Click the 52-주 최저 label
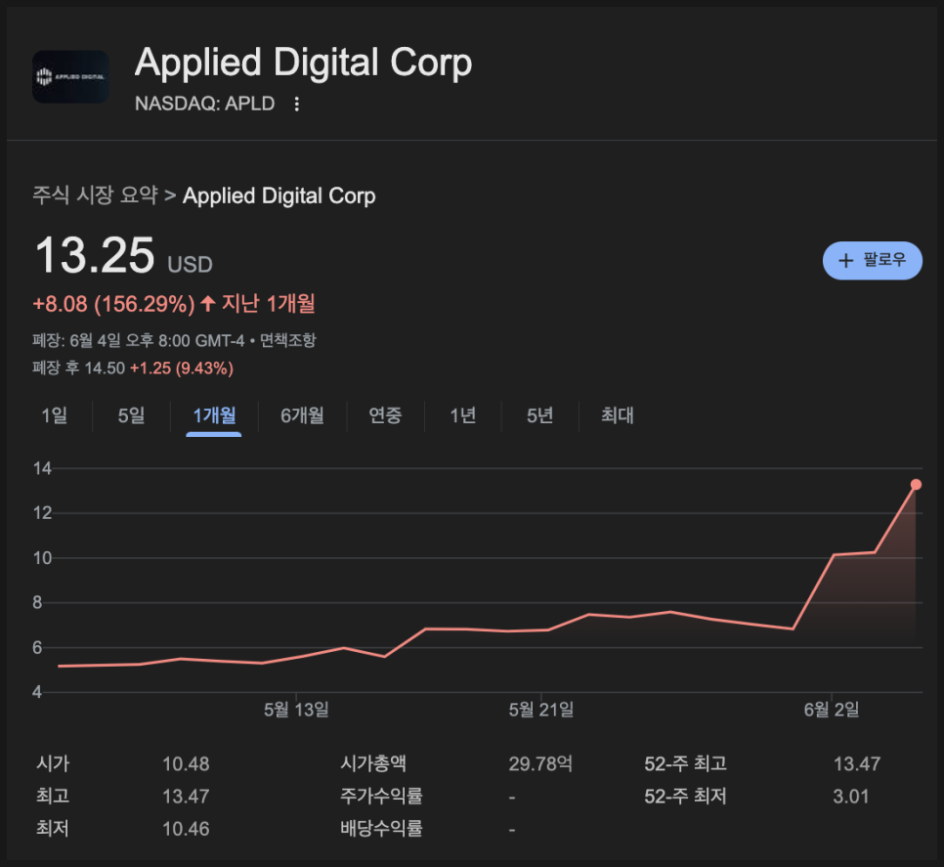Image resolution: width=944 pixels, height=867 pixels. coord(686,797)
